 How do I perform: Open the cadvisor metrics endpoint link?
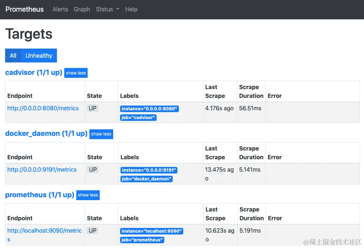tap(45, 108)
